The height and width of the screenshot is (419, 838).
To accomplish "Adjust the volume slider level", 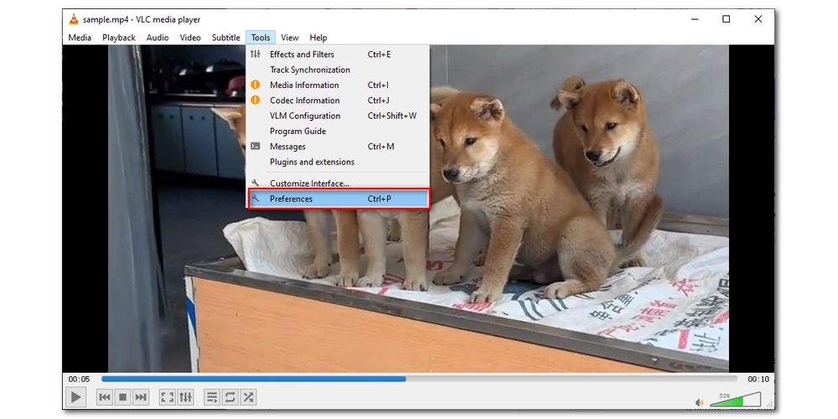I will point(736,400).
